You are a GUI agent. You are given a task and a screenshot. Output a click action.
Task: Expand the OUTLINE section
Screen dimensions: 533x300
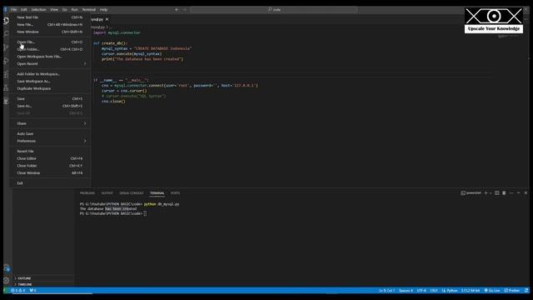click(43, 278)
